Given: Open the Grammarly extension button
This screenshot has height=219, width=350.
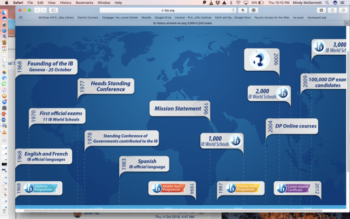Looking at the screenshot, I should pos(253,10).
